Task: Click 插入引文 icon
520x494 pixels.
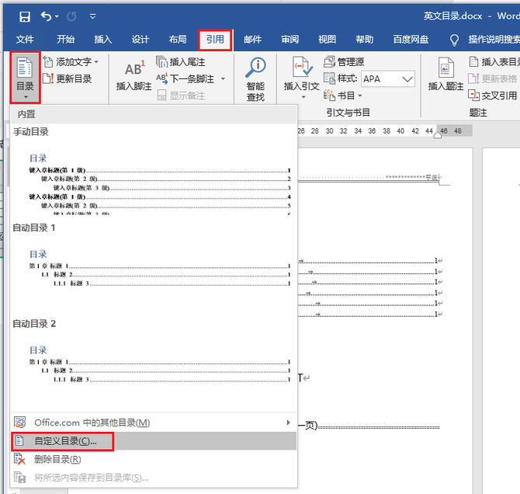Action: pos(302,67)
